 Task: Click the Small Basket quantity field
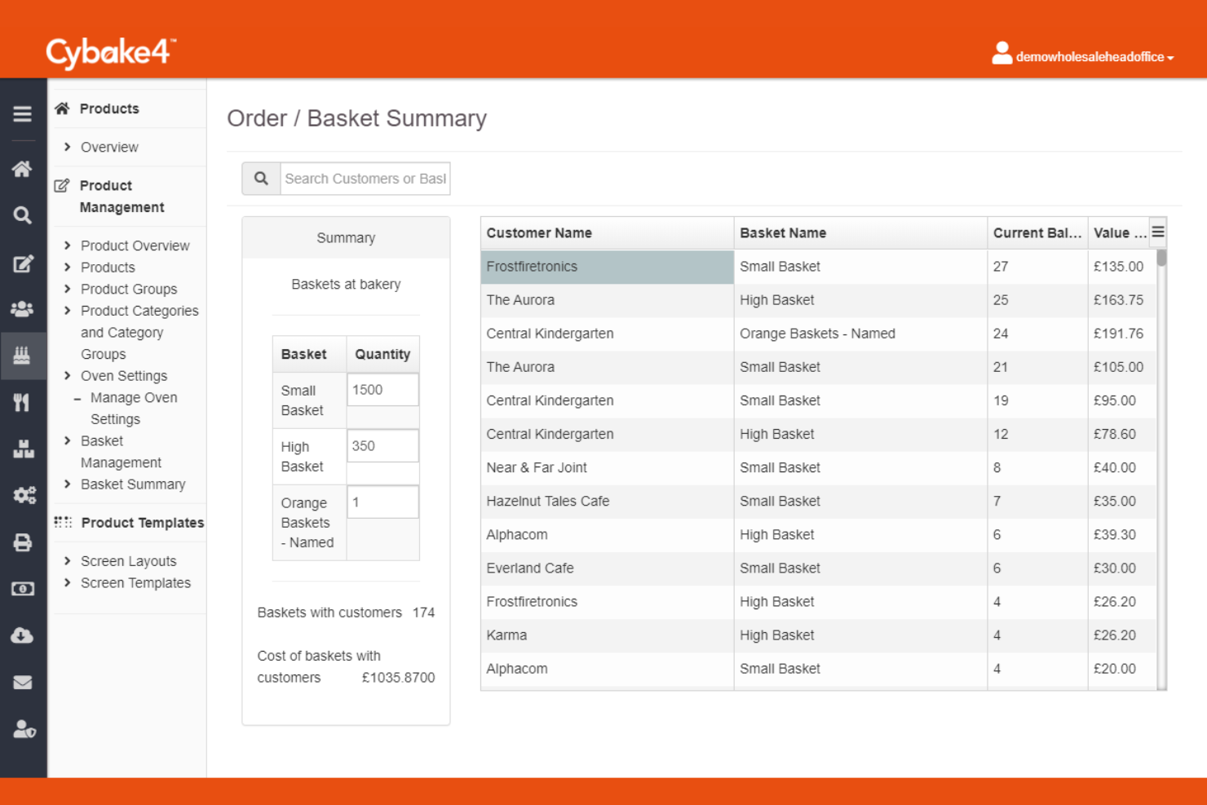(x=382, y=390)
